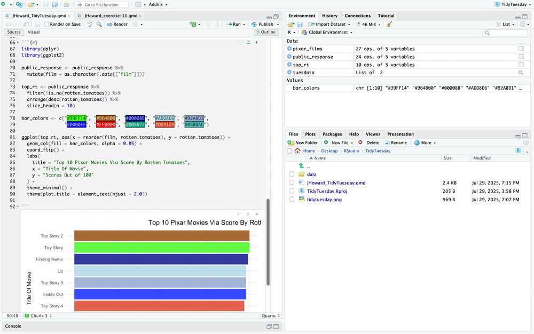Refresh the Environment pane
Viewport: 534px width, 334px height.
523,24
